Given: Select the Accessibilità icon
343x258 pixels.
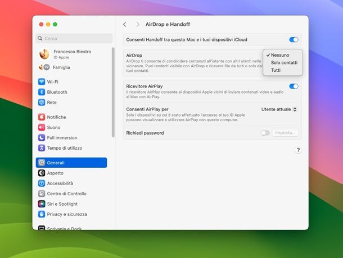Looking at the screenshot, I should 42,183.
